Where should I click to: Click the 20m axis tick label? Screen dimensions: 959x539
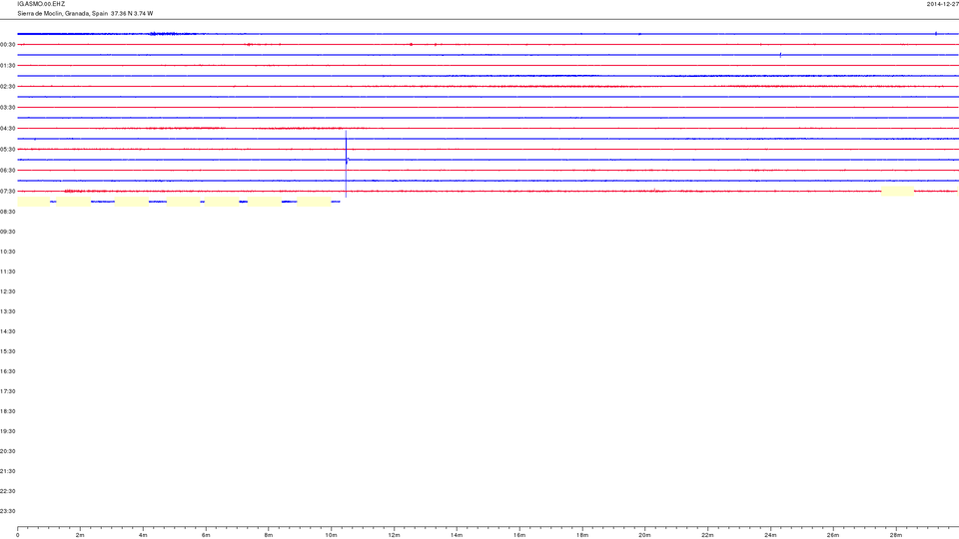pos(644,535)
